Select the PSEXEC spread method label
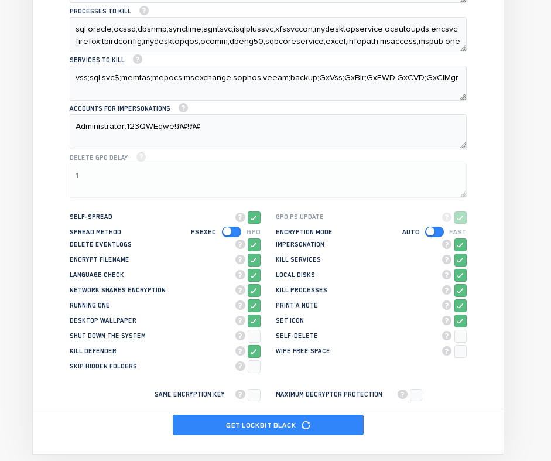 tap(203, 232)
